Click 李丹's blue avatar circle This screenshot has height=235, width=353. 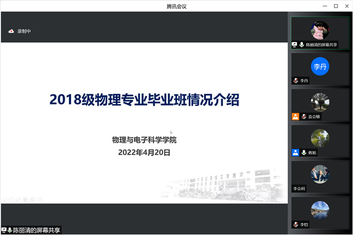320,66
